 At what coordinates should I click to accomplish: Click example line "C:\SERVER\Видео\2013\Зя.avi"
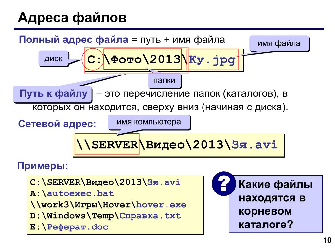[105, 182]
